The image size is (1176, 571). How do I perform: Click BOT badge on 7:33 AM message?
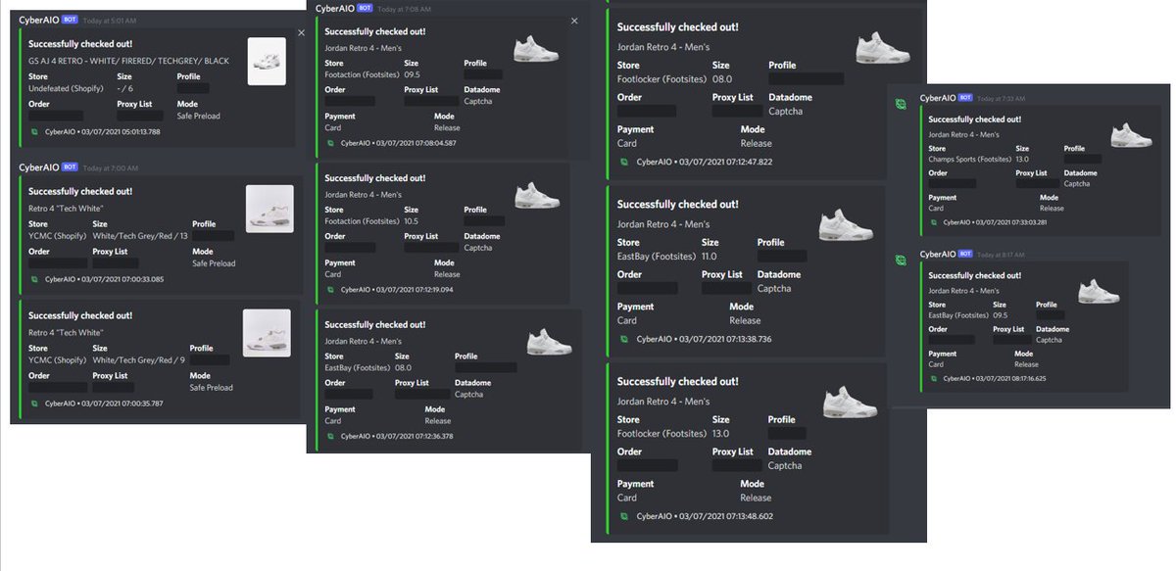pos(965,98)
